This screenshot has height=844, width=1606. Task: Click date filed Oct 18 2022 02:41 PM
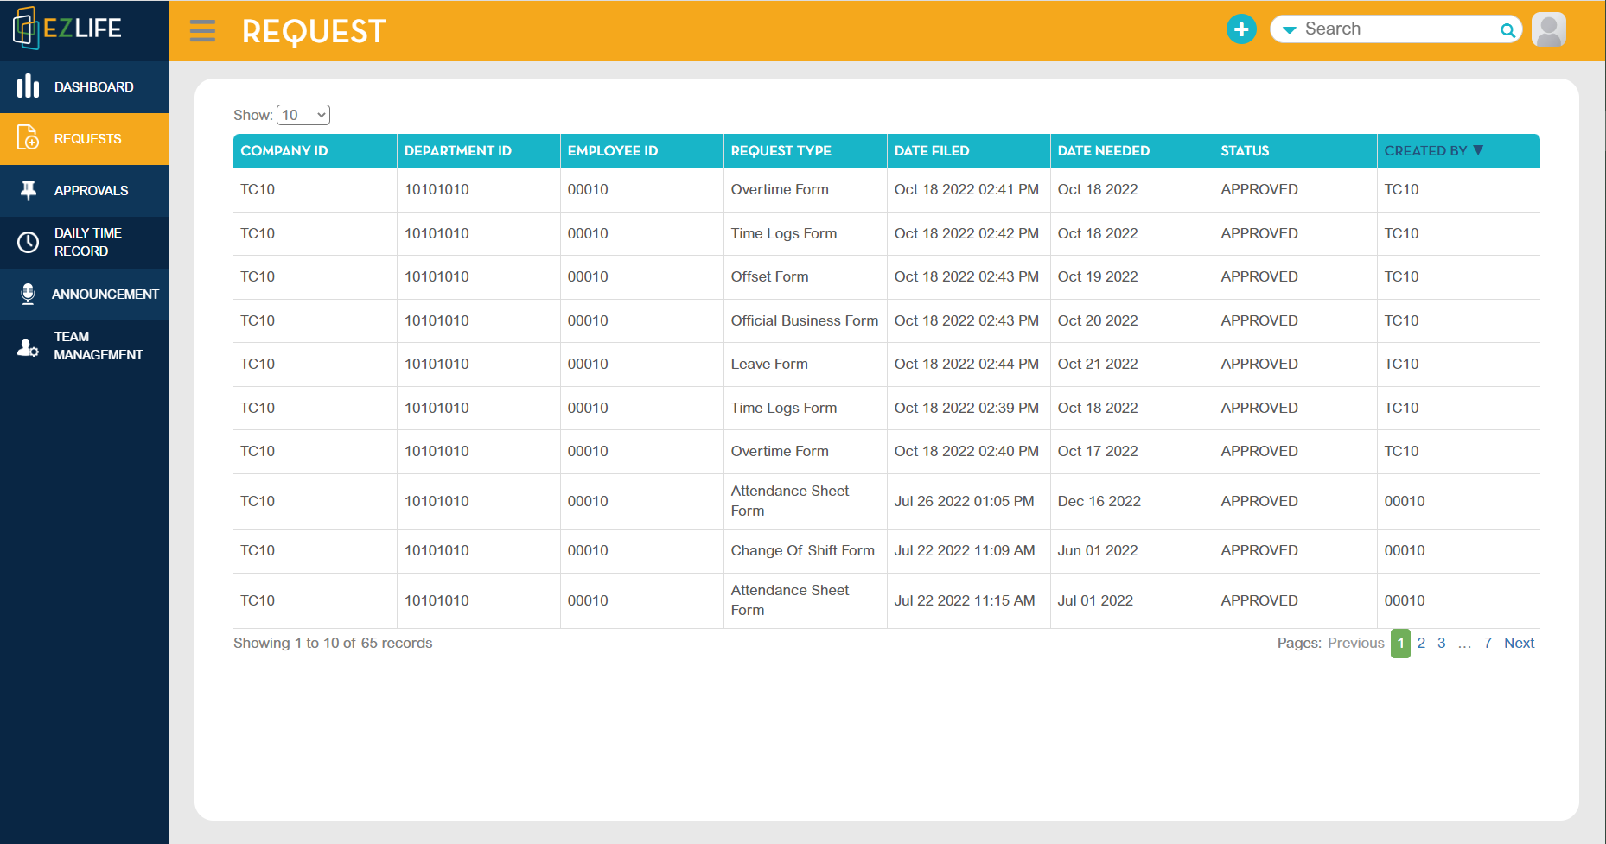[x=966, y=189]
